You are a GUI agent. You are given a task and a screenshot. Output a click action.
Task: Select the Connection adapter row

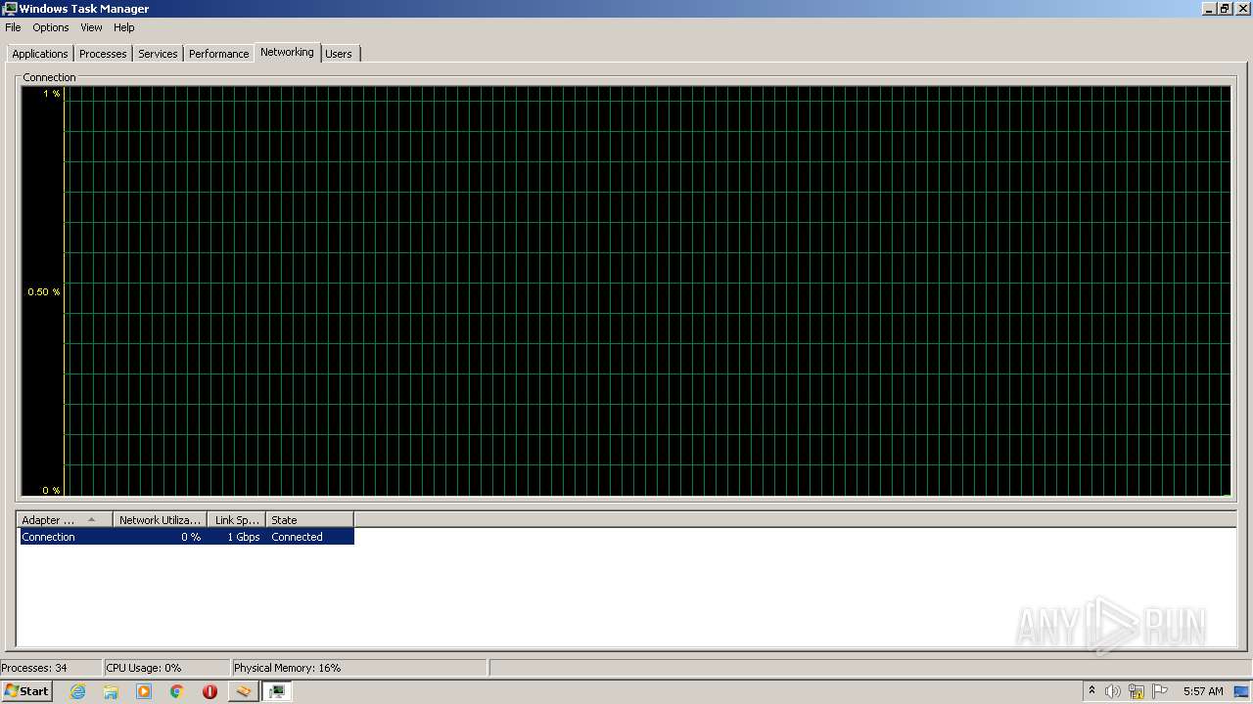[186, 537]
